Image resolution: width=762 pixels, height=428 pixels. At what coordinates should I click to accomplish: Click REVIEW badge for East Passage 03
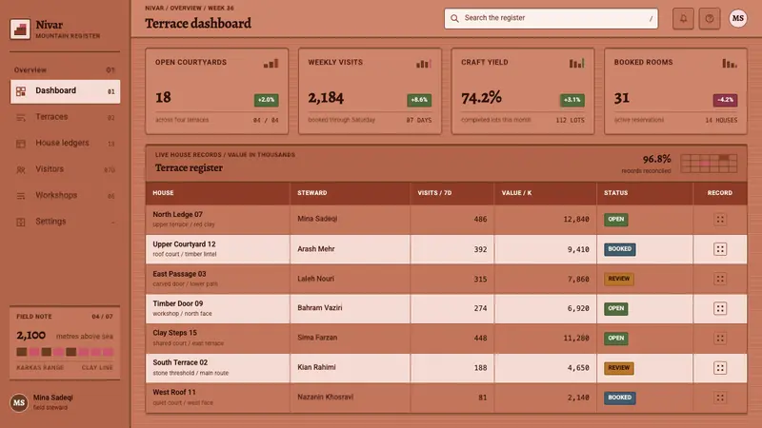pos(618,279)
